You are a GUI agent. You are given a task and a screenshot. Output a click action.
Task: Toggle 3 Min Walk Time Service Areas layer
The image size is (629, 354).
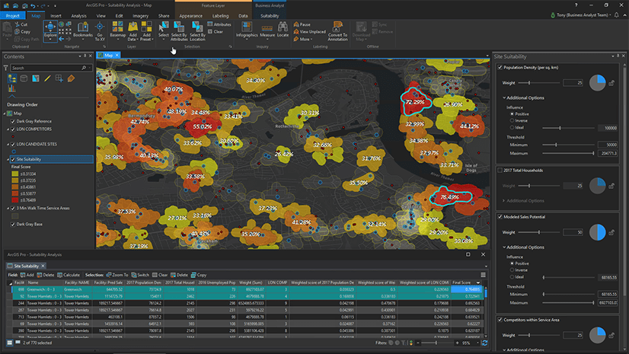pos(13,208)
